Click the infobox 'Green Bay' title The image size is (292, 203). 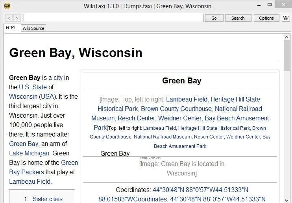(182, 81)
